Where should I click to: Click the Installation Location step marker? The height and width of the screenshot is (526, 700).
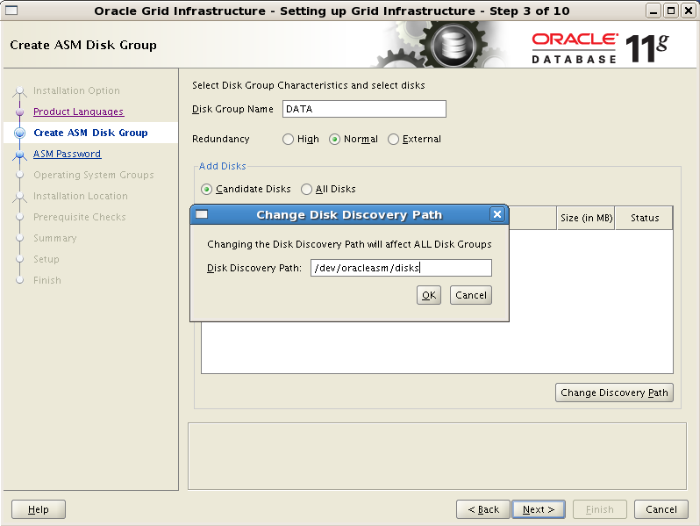[x=19, y=197]
